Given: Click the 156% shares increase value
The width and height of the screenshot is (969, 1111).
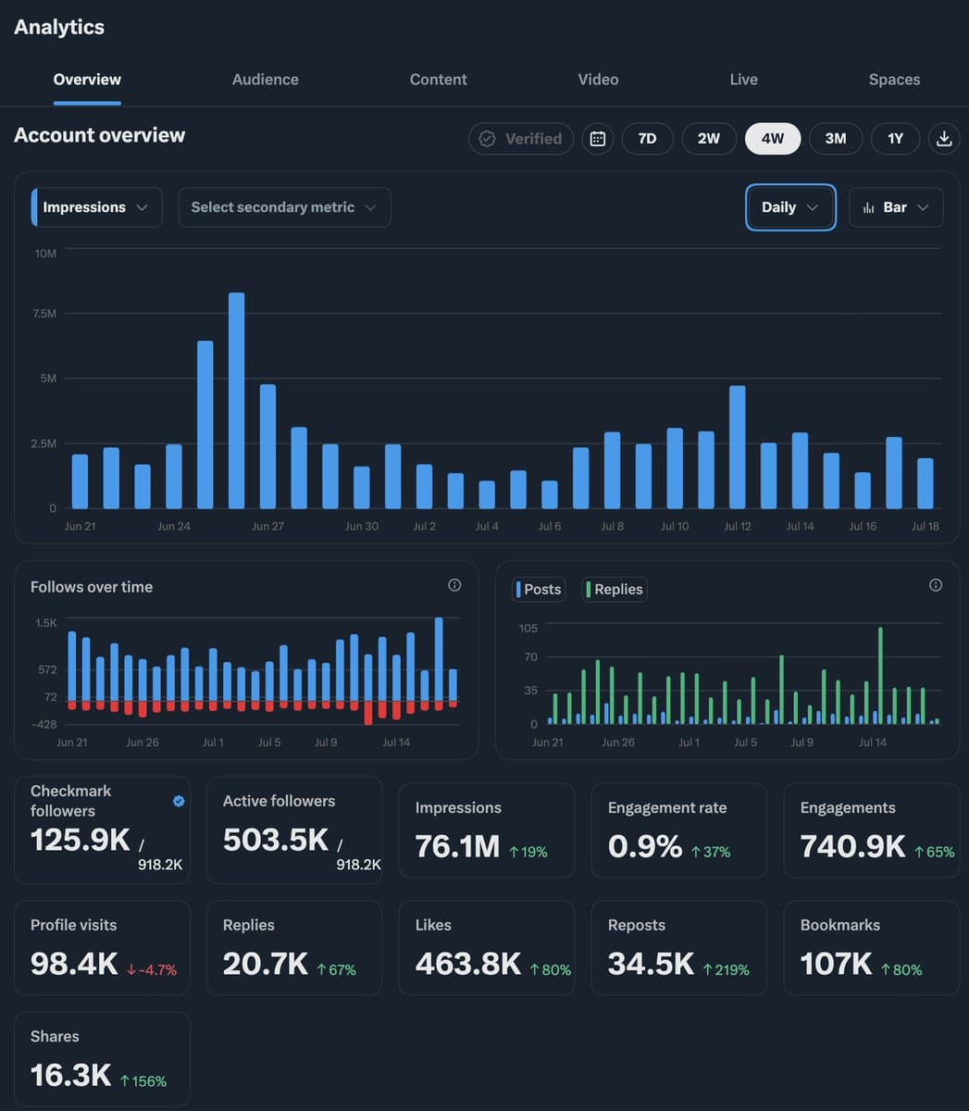Looking at the screenshot, I should tap(143, 1081).
